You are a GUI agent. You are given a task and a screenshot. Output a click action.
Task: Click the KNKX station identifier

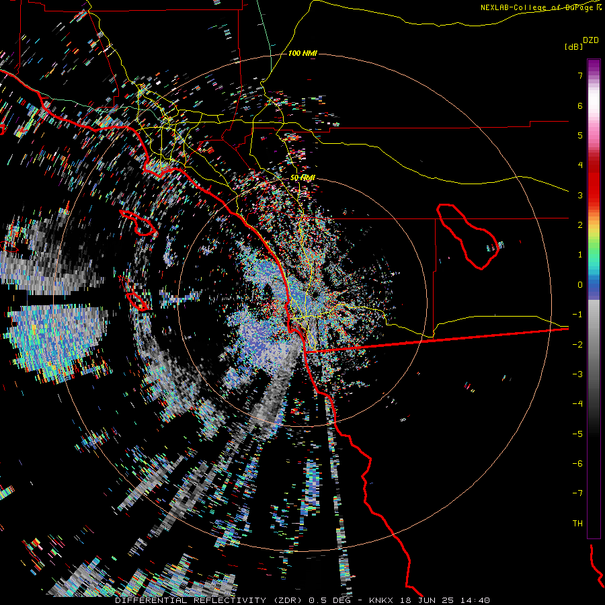click(x=381, y=600)
